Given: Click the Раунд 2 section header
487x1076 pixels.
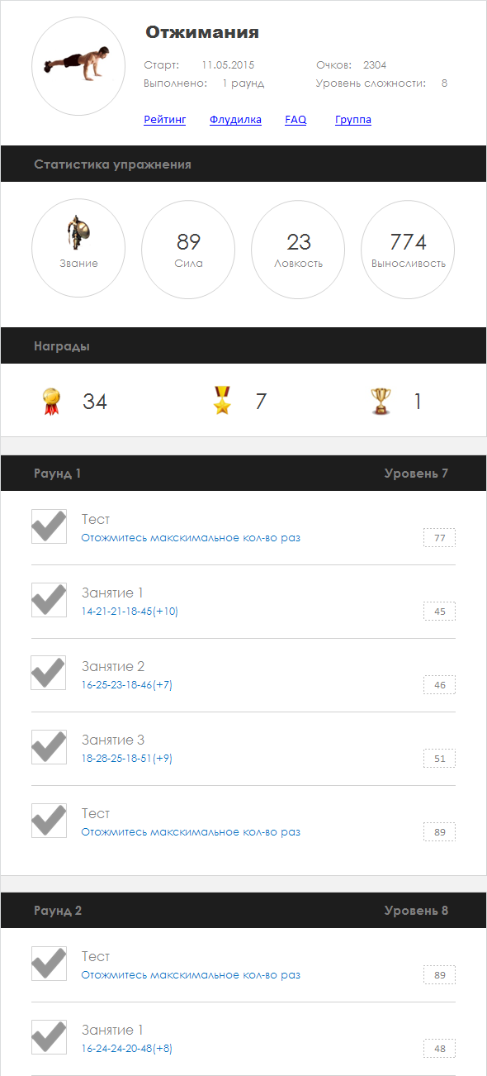Looking at the screenshot, I should pyautogui.click(x=243, y=910).
